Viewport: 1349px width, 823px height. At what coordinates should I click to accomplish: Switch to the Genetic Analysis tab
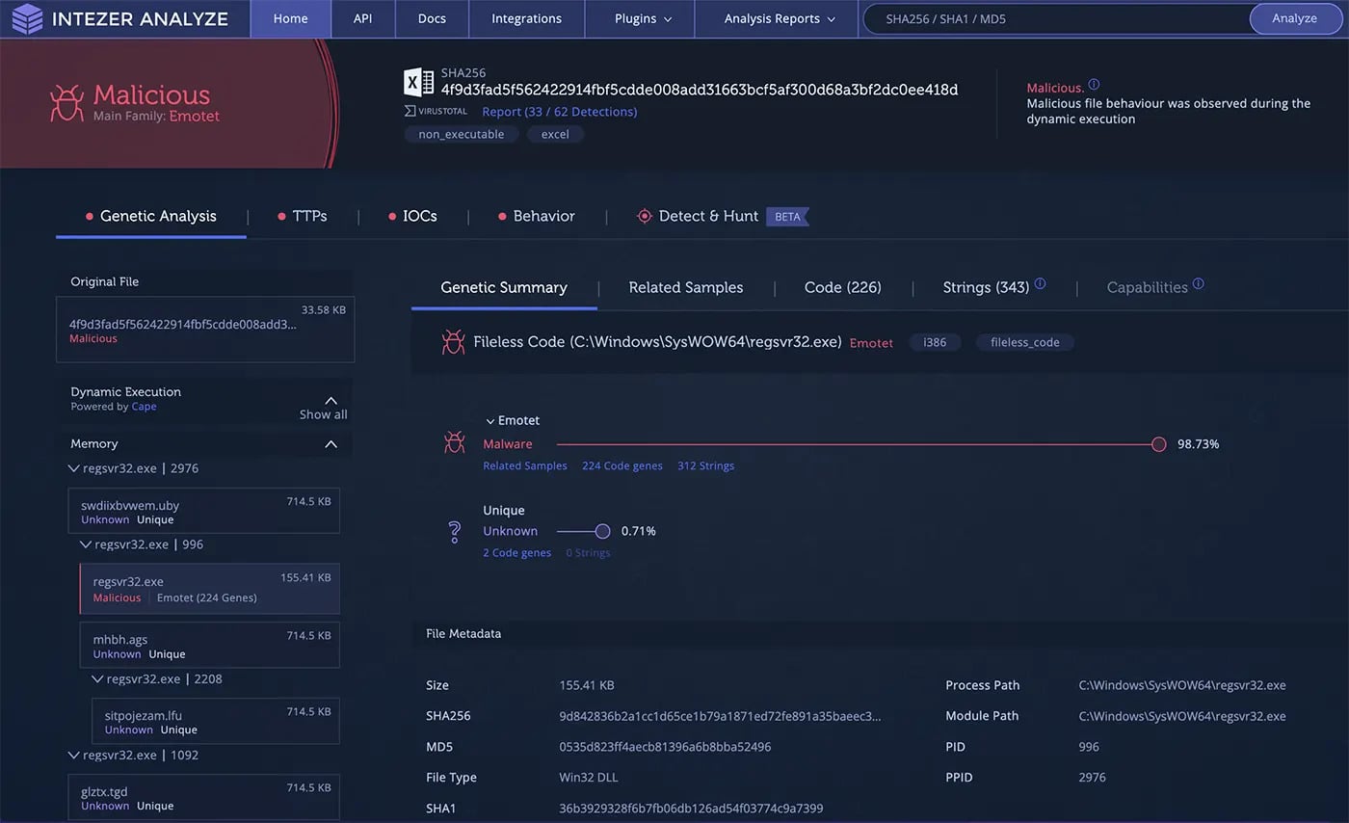(151, 216)
